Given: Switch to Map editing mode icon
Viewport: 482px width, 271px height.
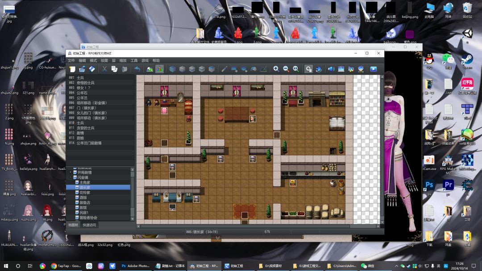Looking at the screenshot, I should click(x=150, y=69).
